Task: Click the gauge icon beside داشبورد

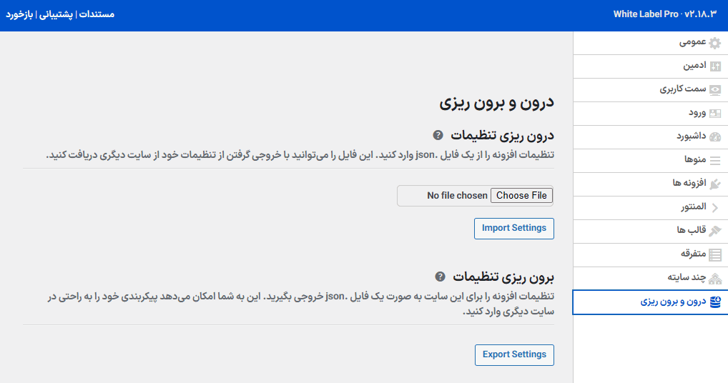Action: [714, 137]
